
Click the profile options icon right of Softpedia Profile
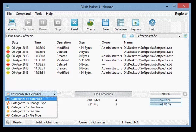click(185, 36)
